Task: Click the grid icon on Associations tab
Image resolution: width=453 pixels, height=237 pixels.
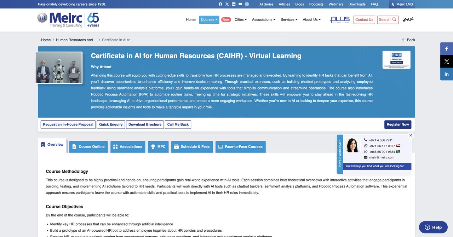Action: (115, 147)
